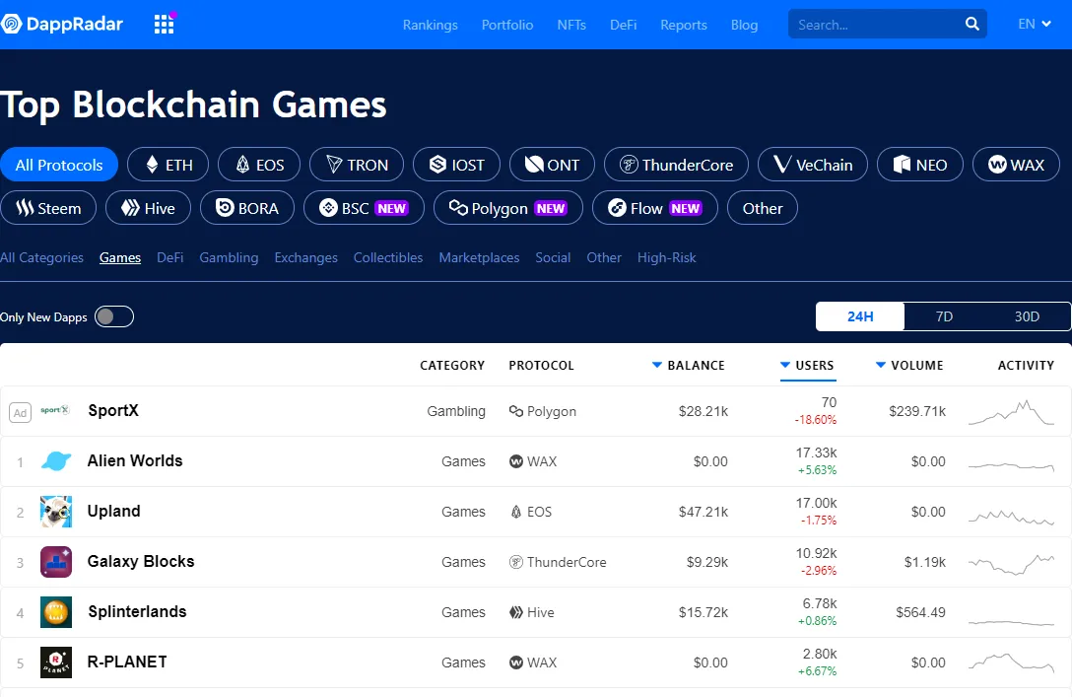View Splinterlands activity sparkline
The image size is (1072, 697).
point(1011,622)
